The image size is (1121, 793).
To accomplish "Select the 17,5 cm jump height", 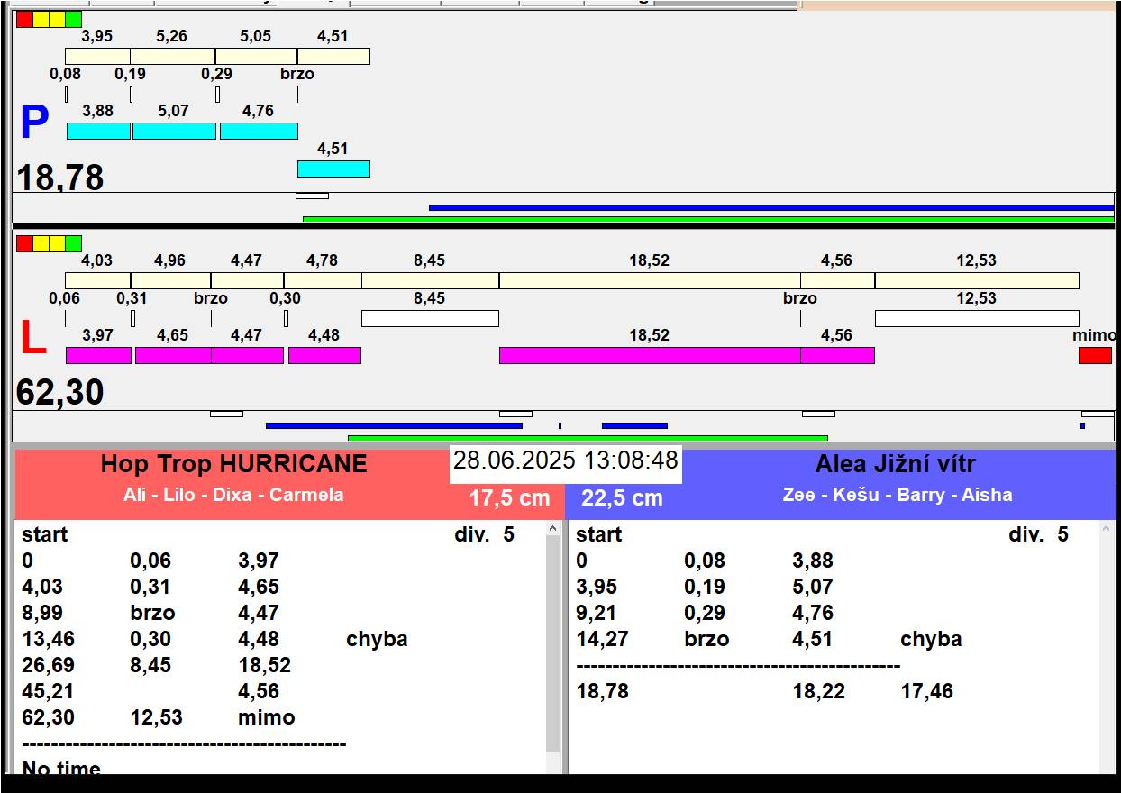I will 509,498.
